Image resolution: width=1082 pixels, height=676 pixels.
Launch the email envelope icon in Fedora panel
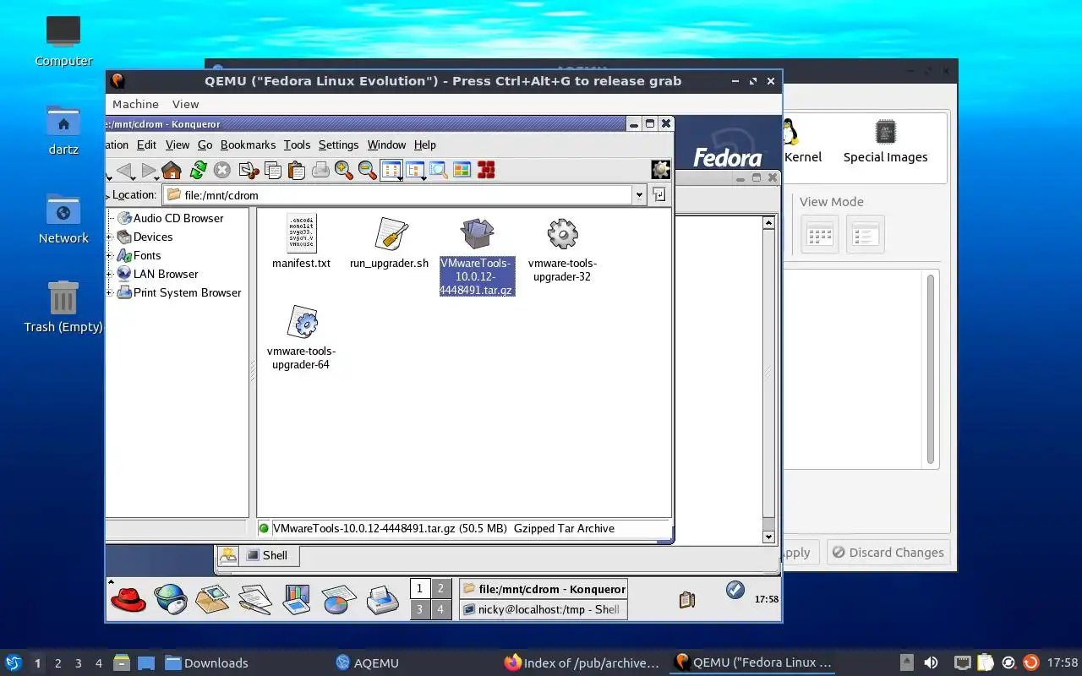[x=212, y=599]
